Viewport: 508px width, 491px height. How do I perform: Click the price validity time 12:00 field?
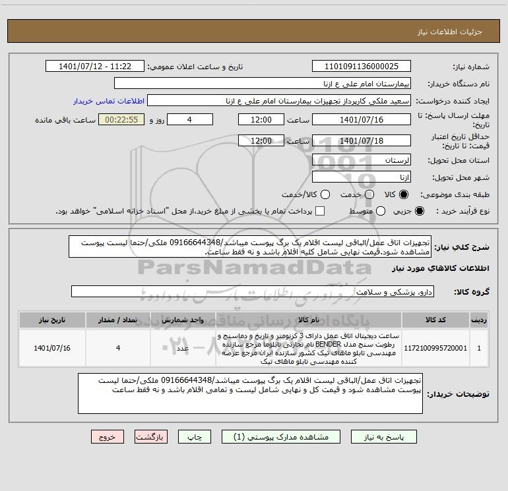(x=261, y=141)
